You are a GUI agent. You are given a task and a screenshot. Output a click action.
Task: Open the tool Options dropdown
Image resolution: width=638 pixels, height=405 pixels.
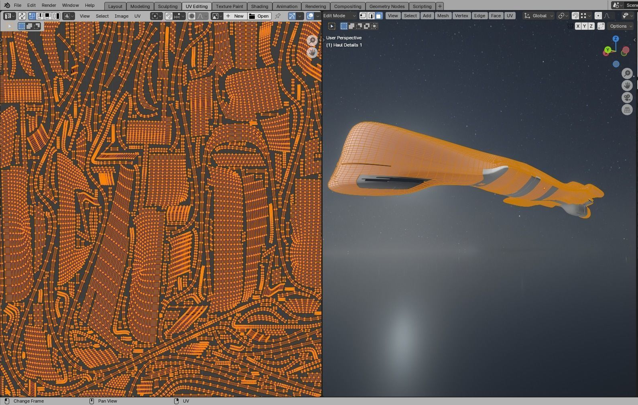click(x=620, y=26)
